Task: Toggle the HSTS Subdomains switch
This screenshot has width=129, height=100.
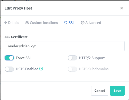Action: pyautogui.click(x=72, y=69)
